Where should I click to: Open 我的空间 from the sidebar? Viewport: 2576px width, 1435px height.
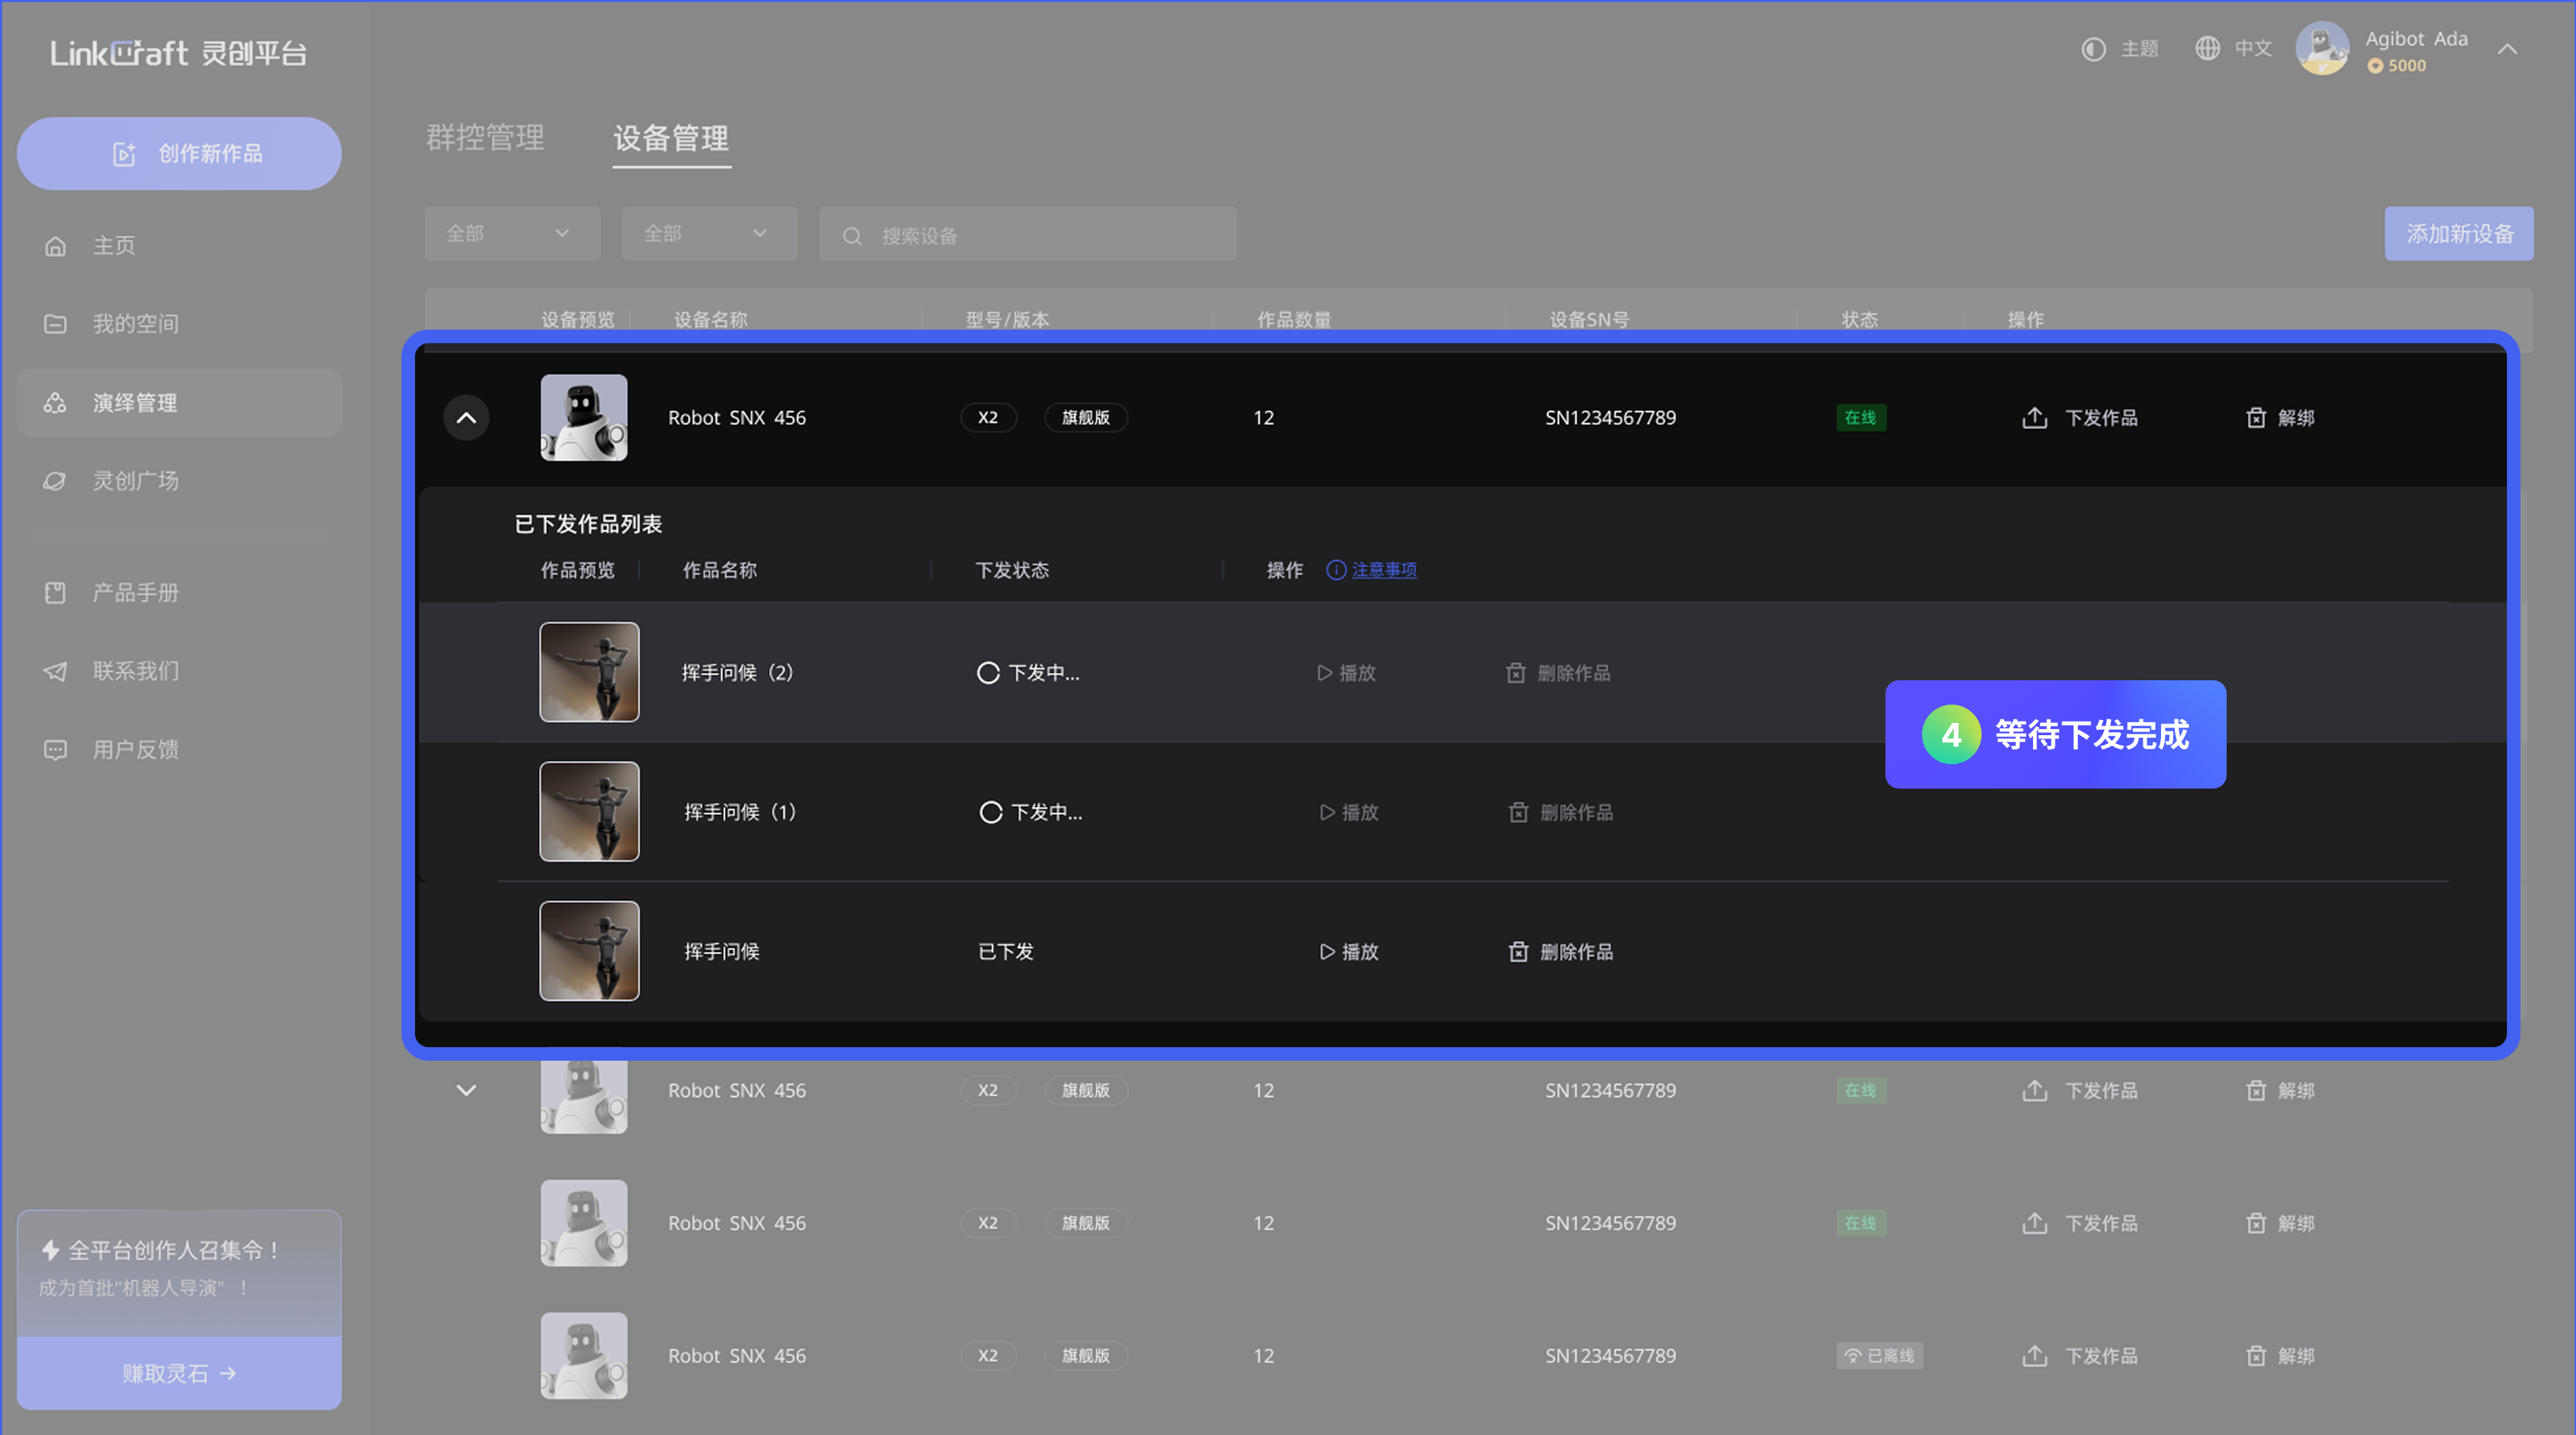pos(55,323)
